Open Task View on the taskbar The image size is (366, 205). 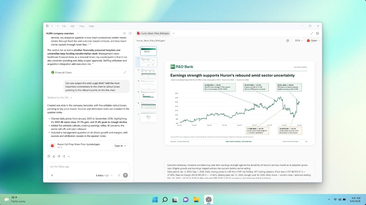pyautogui.click(x=175, y=200)
